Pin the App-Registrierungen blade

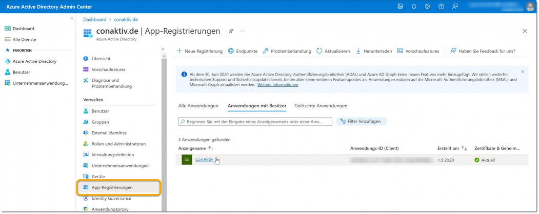(231, 31)
